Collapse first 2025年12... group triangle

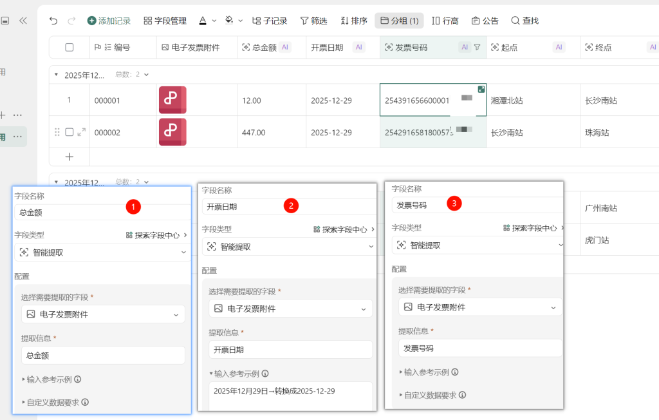[x=56, y=75]
